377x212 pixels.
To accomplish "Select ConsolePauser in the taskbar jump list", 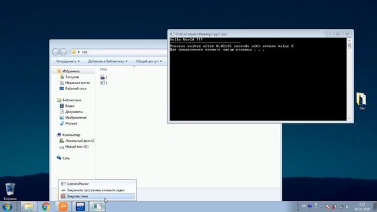I will (x=97, y=184).
